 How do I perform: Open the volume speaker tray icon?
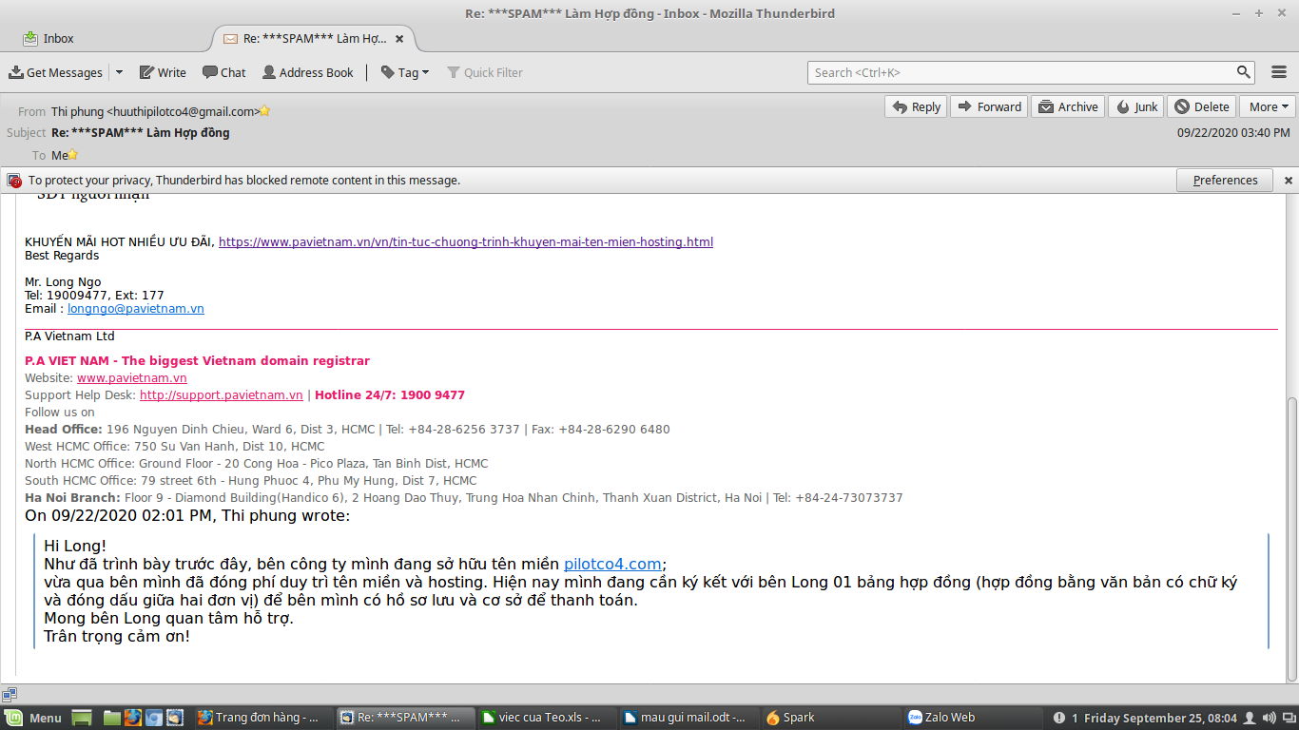click(x=1269, y=718)
